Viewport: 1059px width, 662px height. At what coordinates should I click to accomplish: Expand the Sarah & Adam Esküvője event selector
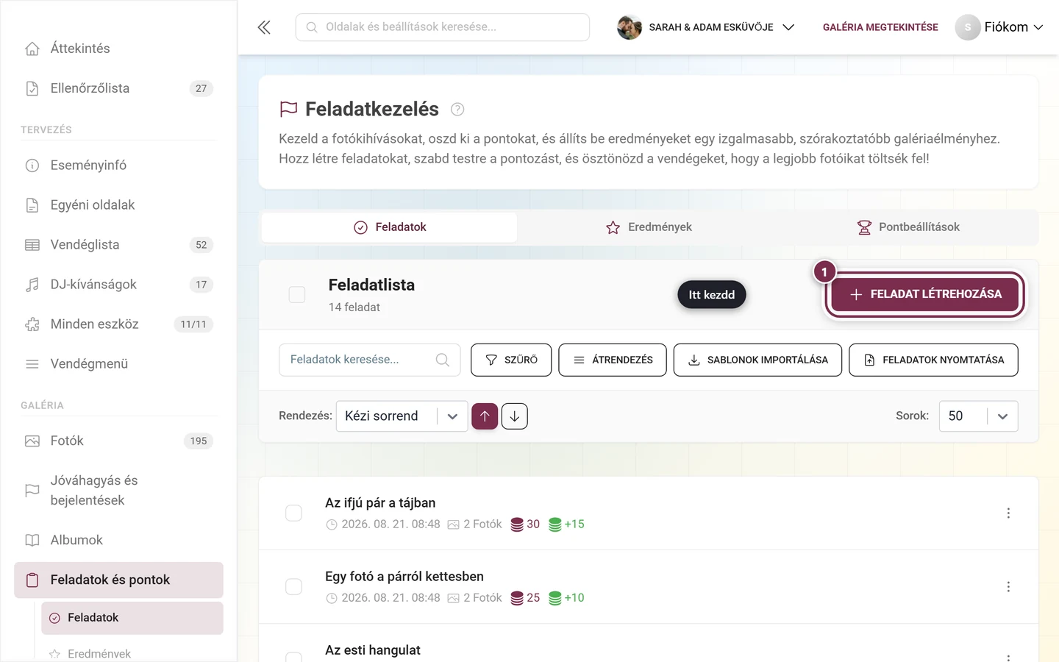[x=707, y=27]
